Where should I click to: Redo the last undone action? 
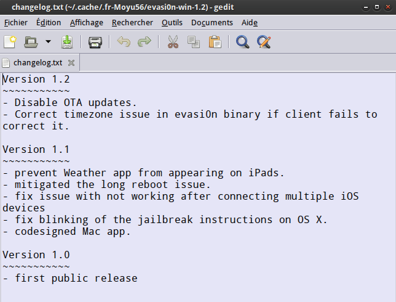click(145, 42)
